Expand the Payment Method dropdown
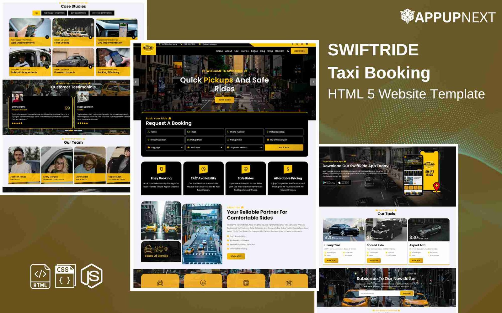Viewport: 502px width, 313px height. [x=244, y=147]
